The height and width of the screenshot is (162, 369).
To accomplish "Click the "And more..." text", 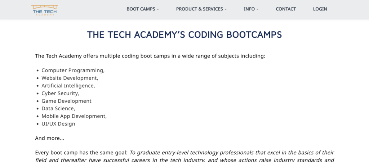I will 49,138.
